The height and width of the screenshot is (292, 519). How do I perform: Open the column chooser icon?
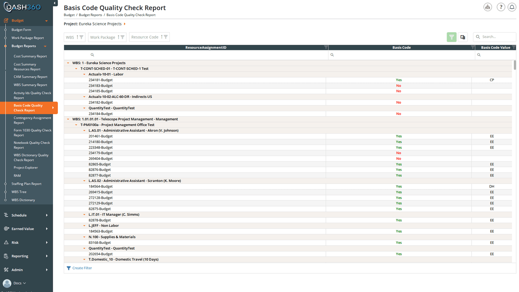click(463, 37)
